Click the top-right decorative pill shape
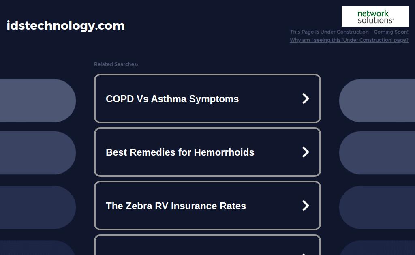 pos(377,101)
